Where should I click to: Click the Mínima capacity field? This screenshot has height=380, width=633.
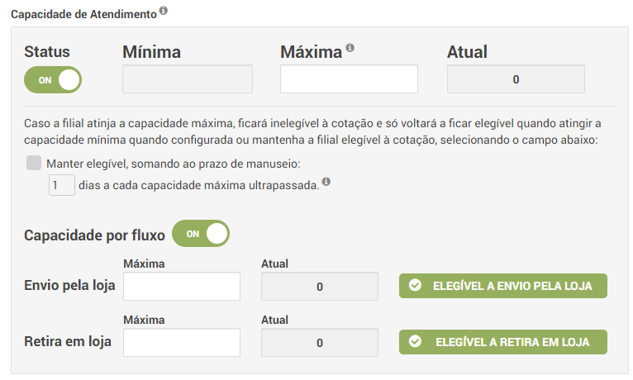pyautogui.click(x=187, y=79)
